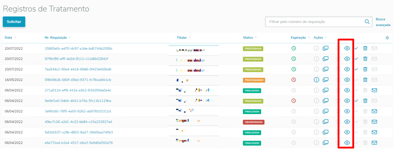The height and width of the screenshot is (156, 394).
Task: Click trash icon in row 9e0bf1e0
Action: 365,101
